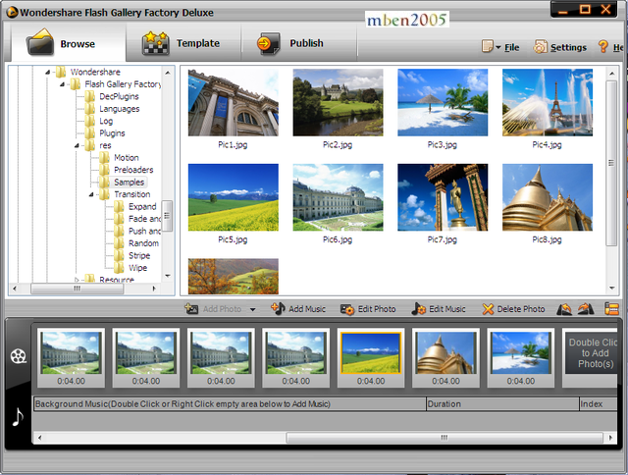Select the Log folder
The height and width of the screenshot is (475, 628).
click(106, 121)
